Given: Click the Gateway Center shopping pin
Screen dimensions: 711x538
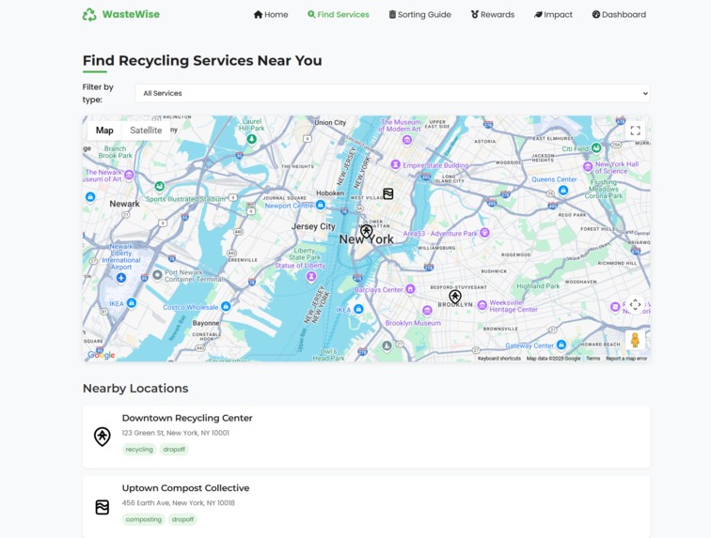Looking at the screenshot, I should pos(561,345).
